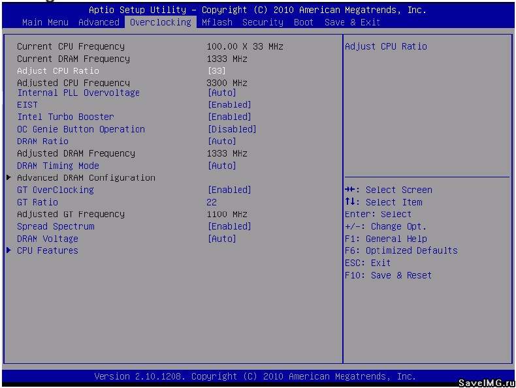Click the Select Item arrows hint
Image resolution: width=516 pixels, height=388 pixels.
tap(383, 202)
